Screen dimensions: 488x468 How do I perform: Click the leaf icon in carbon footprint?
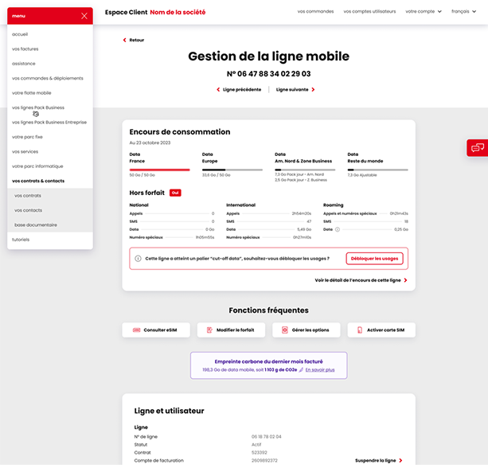coord(301,369)
